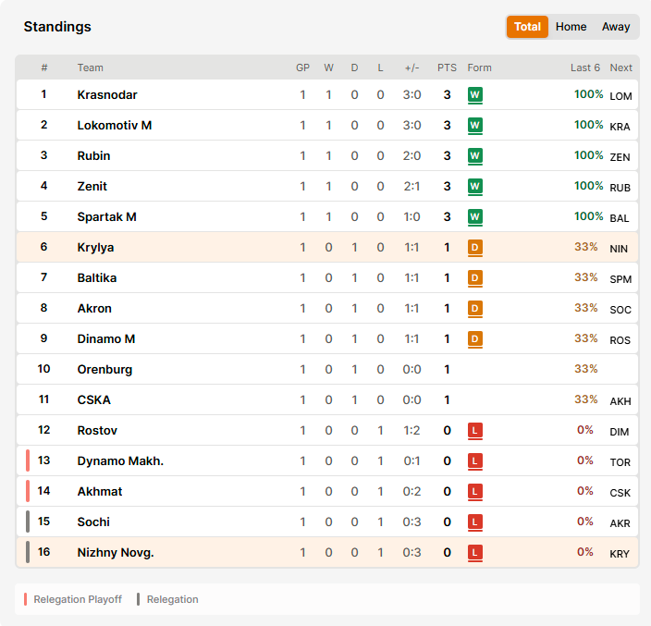The width and height of the screenshot is (651, 626).
Task: Click Krylya's orange D form badge
Action: 475,248
